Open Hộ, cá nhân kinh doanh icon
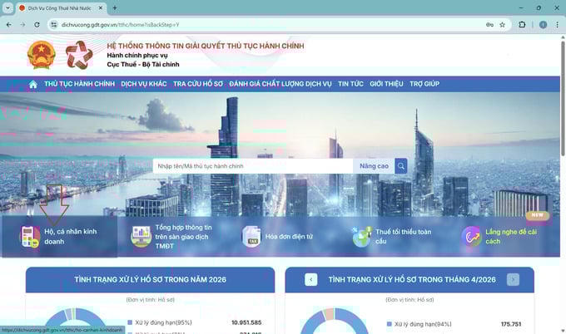The height and width of the screenshot is (334, 566). click(30, 236)
